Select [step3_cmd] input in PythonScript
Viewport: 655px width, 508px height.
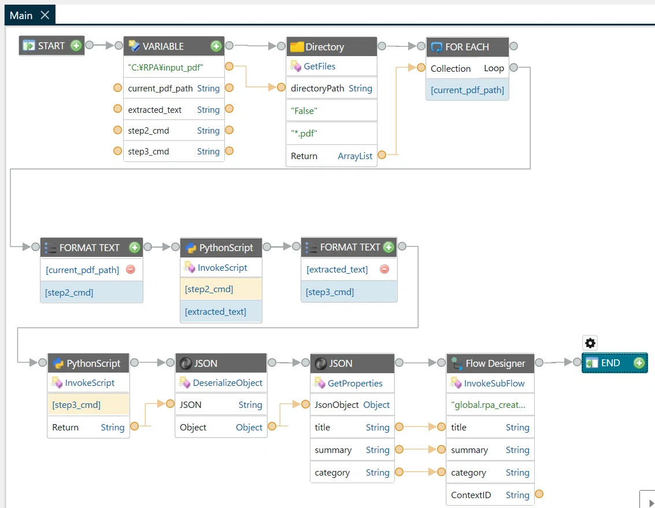point(88,405)
